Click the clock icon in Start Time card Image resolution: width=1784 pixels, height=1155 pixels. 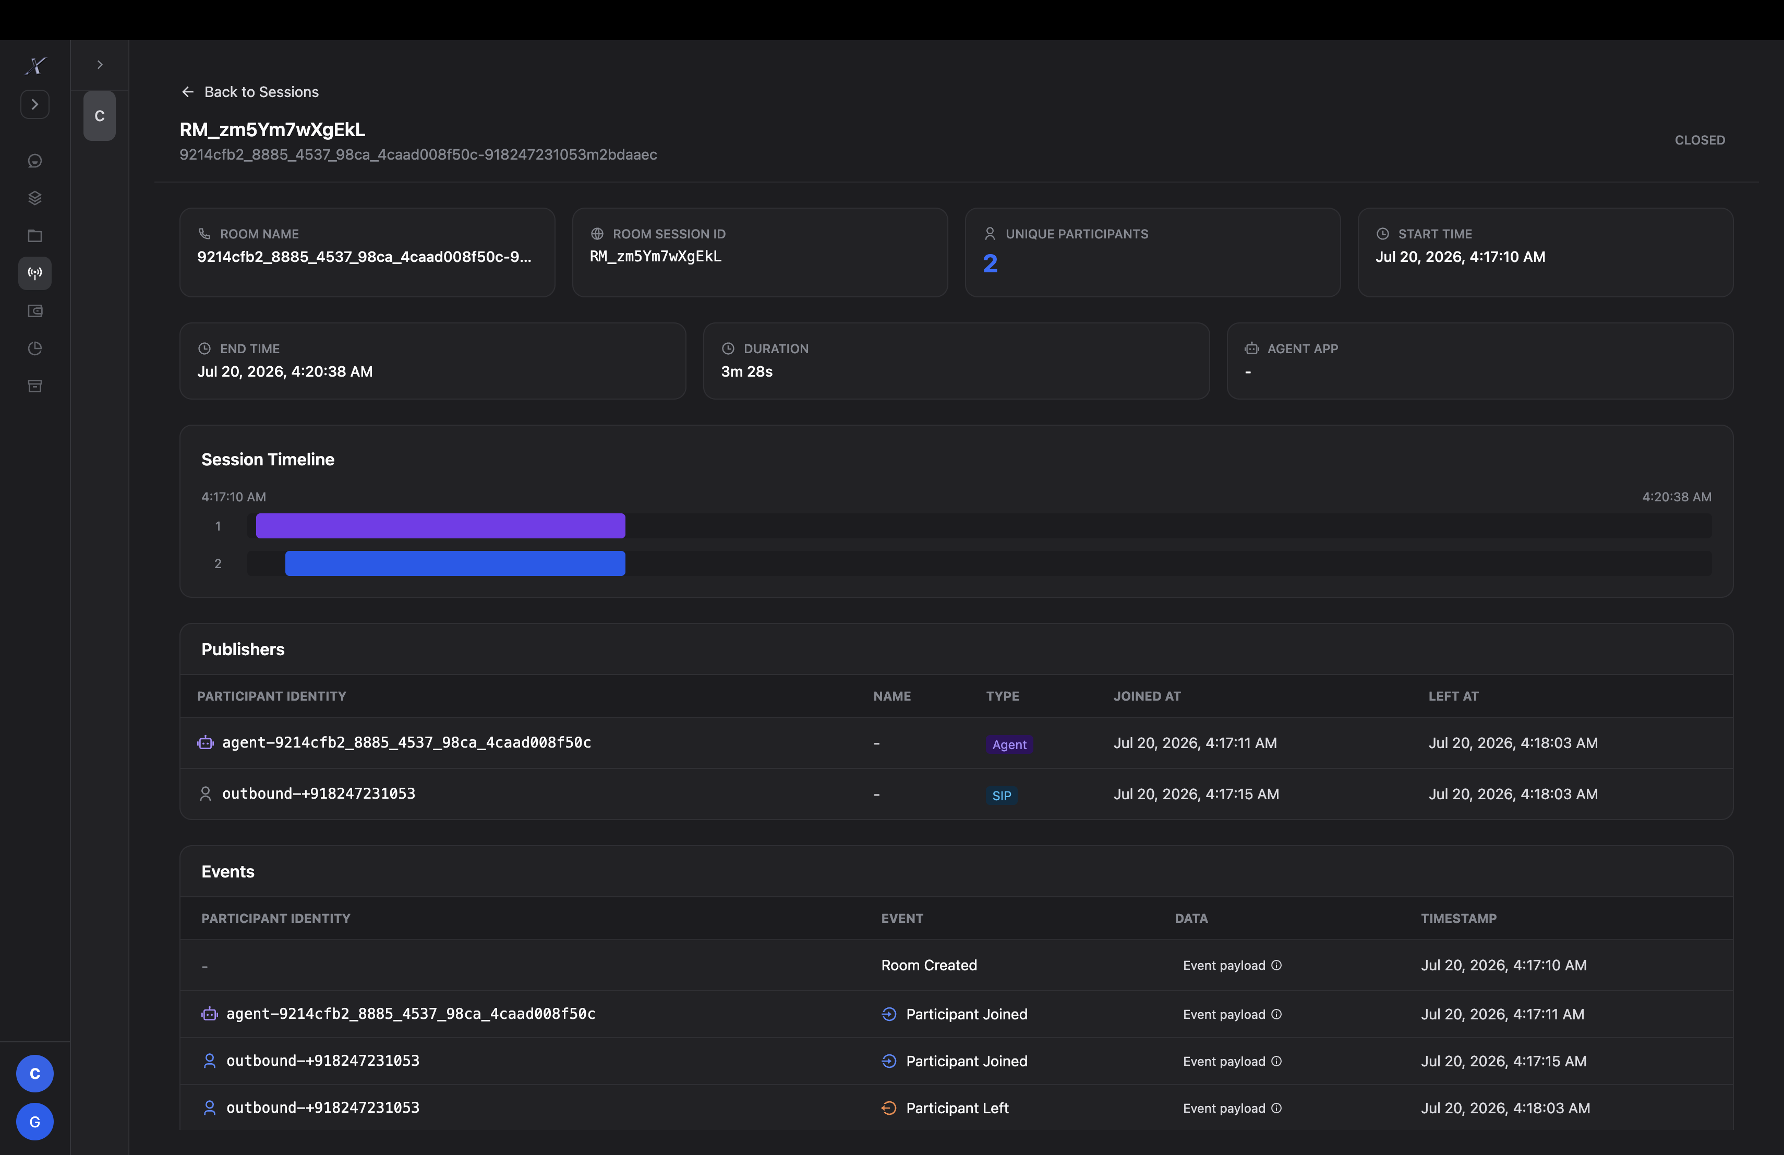[x=1382, y=234]
